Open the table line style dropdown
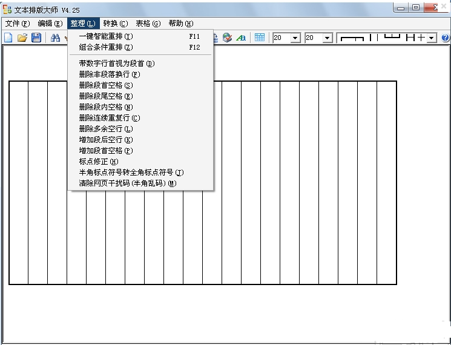This screenshot has height=345, width=451. [x=431, y=38]
